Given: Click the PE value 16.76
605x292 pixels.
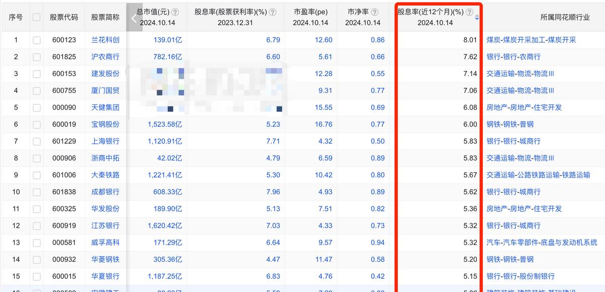Looking at the screenshot, I should tap(323, 125).
